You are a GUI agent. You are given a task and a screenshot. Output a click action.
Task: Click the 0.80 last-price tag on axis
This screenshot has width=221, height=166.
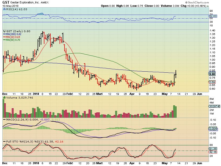[212, 74]
